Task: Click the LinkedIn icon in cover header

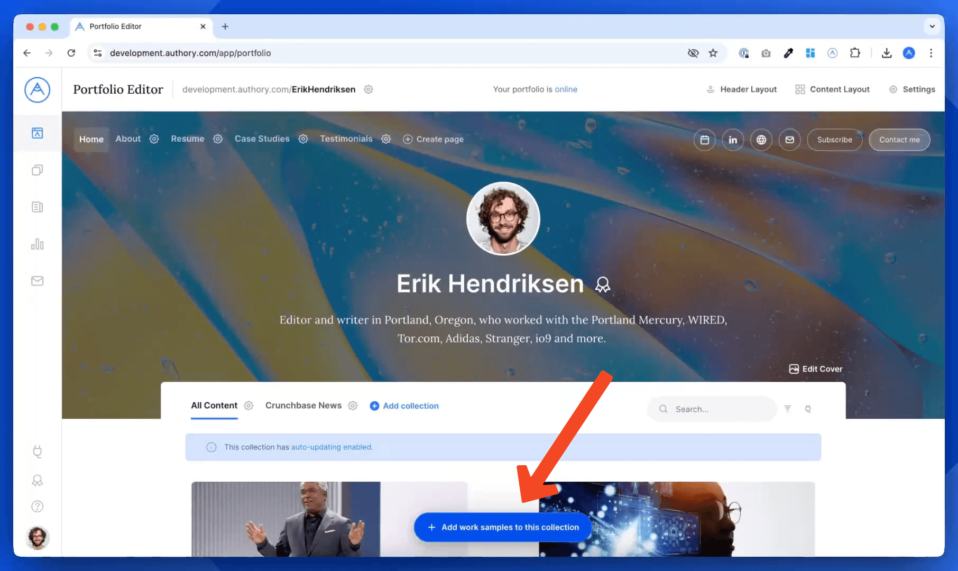Action: tap(733, 140)
